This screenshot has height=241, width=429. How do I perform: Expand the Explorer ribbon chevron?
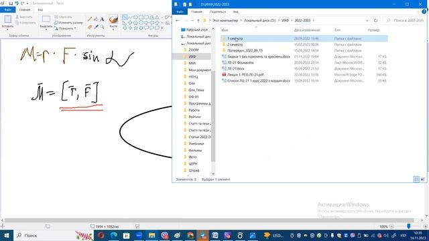(x=418, y=11)
